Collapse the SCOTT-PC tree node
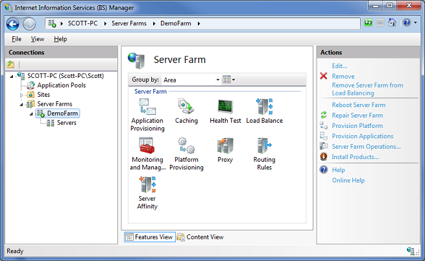This screenshot has height=261, width=425. (12, 77)
